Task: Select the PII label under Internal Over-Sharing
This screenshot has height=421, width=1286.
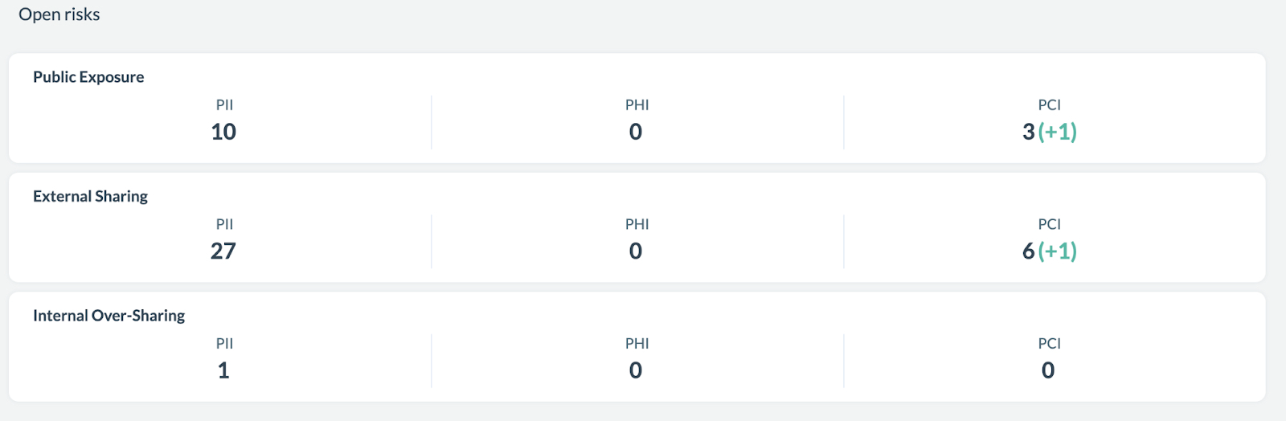Action: click(225, 344)
